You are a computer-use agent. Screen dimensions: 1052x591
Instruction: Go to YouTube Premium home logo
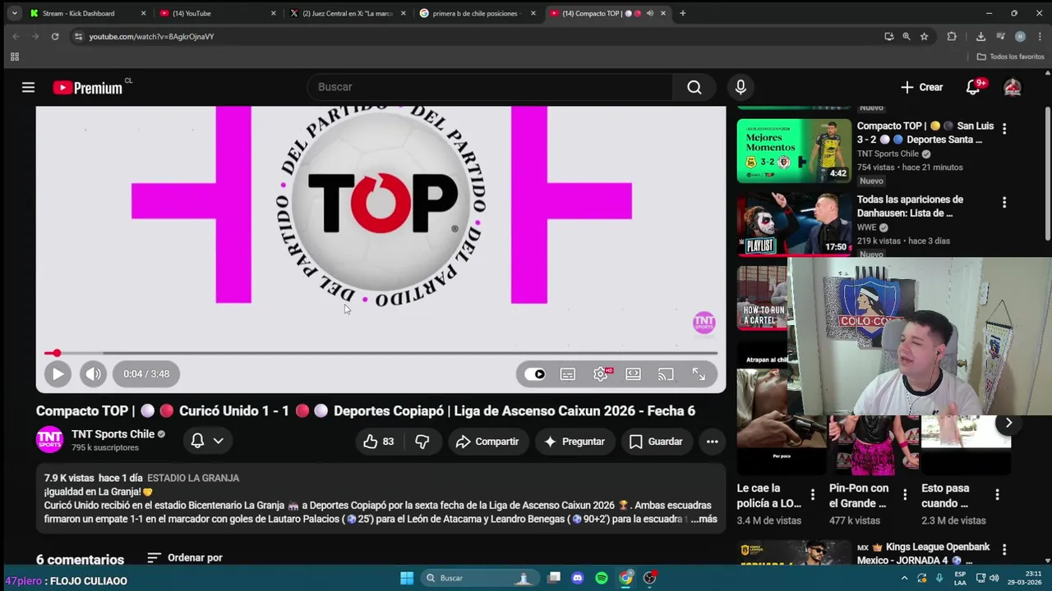point(88,88)
